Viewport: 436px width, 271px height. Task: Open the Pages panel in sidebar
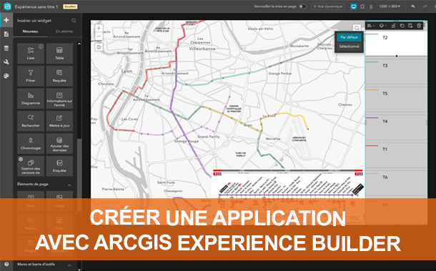pos(6,34)
